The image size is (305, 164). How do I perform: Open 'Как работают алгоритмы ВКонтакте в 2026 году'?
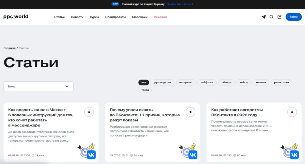[x=237, y=112]
